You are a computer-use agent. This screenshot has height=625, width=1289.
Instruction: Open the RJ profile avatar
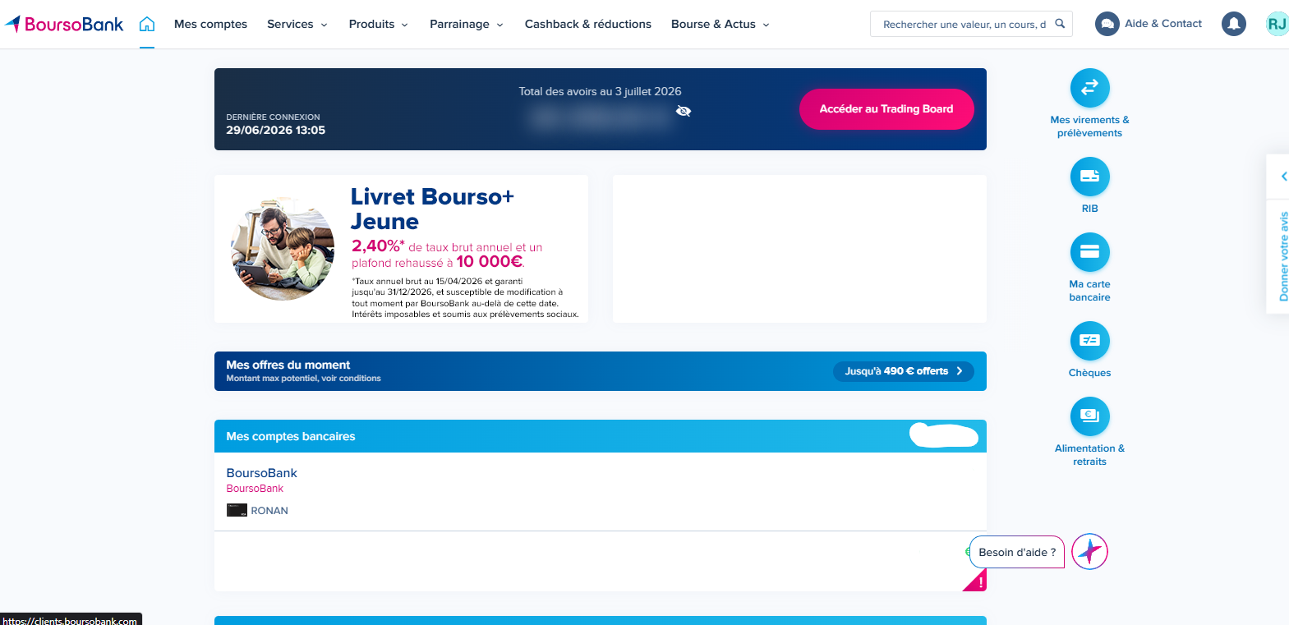(x=1277, y=24)
